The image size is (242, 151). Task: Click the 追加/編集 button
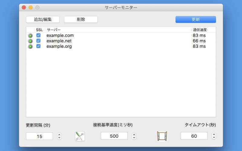click(x=43, y=19)
